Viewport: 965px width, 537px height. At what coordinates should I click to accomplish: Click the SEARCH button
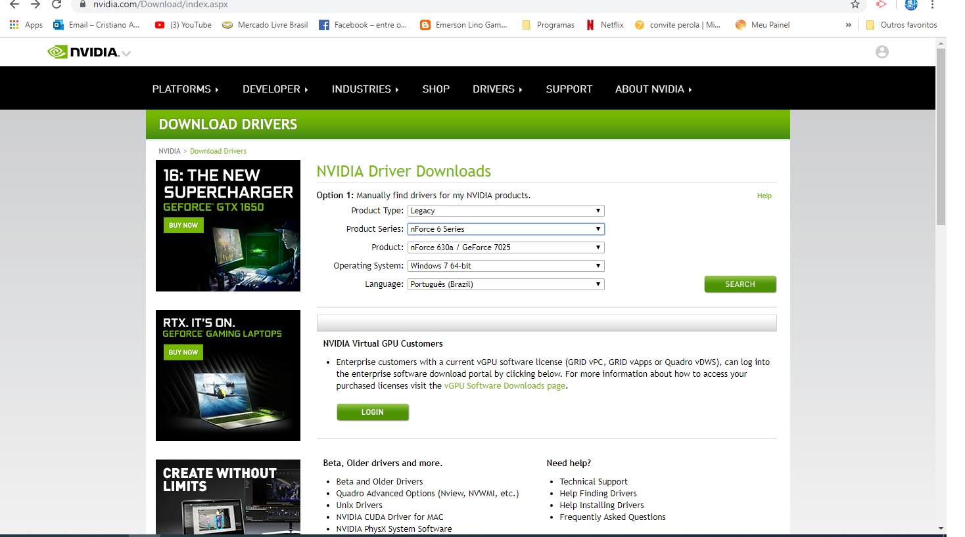click(740, 284)
